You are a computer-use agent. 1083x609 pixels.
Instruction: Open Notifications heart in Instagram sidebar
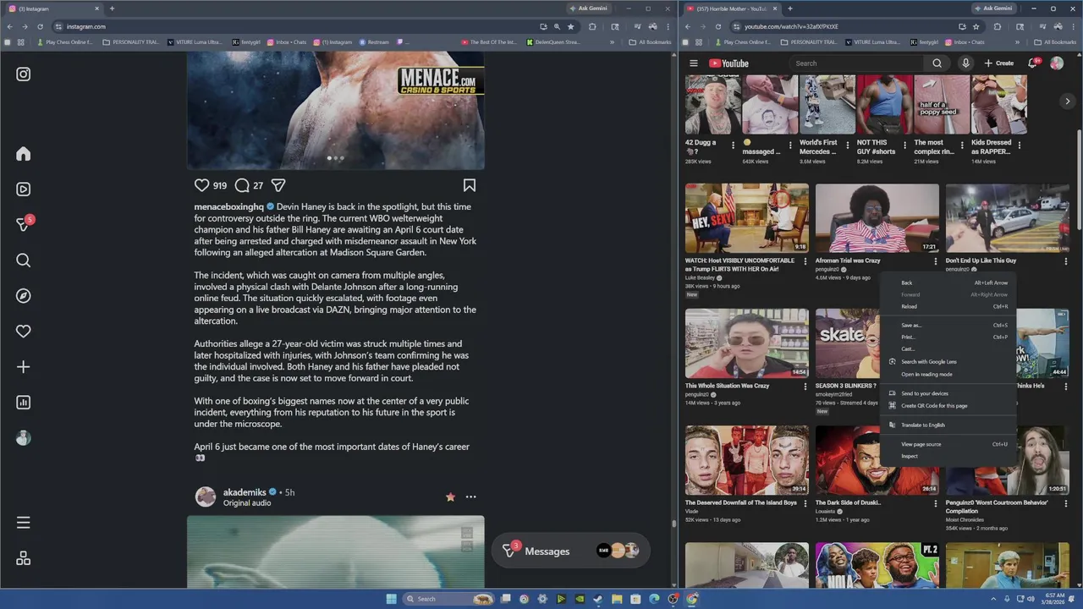pos(24,332)
